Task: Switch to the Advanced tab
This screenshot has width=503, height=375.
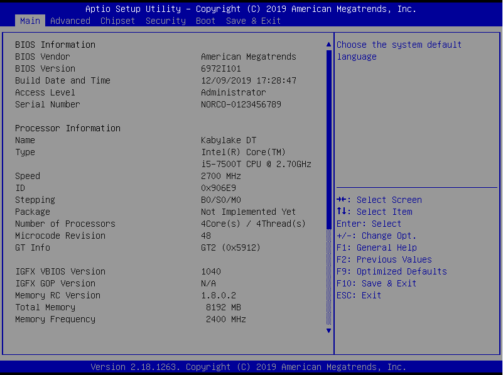Action: click(70, 21)
